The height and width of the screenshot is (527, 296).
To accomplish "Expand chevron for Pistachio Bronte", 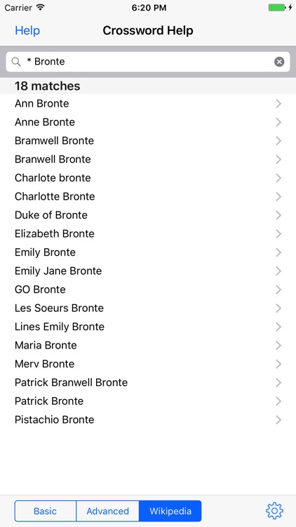I will click(278, 419).
